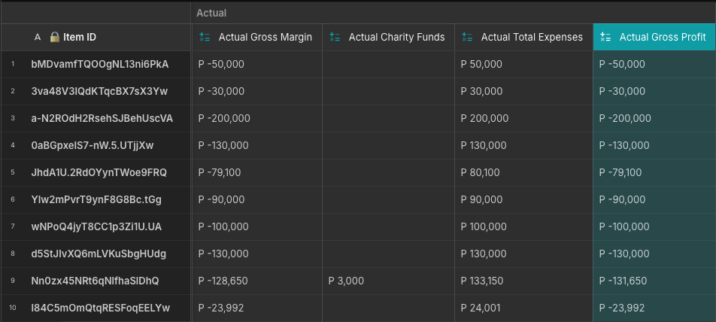The width and height of the screenshot is (716, 322).
Task: Open item Nn0zx45NRt6qNlfhaSlDhQ
Action: [x=95, y=281]
